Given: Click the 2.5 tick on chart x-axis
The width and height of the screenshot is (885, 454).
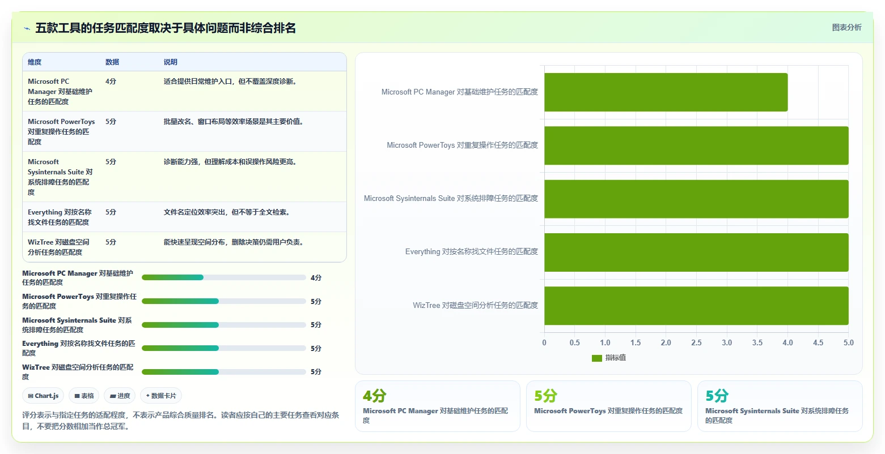Looking at the screenshot, I should 696,343.
